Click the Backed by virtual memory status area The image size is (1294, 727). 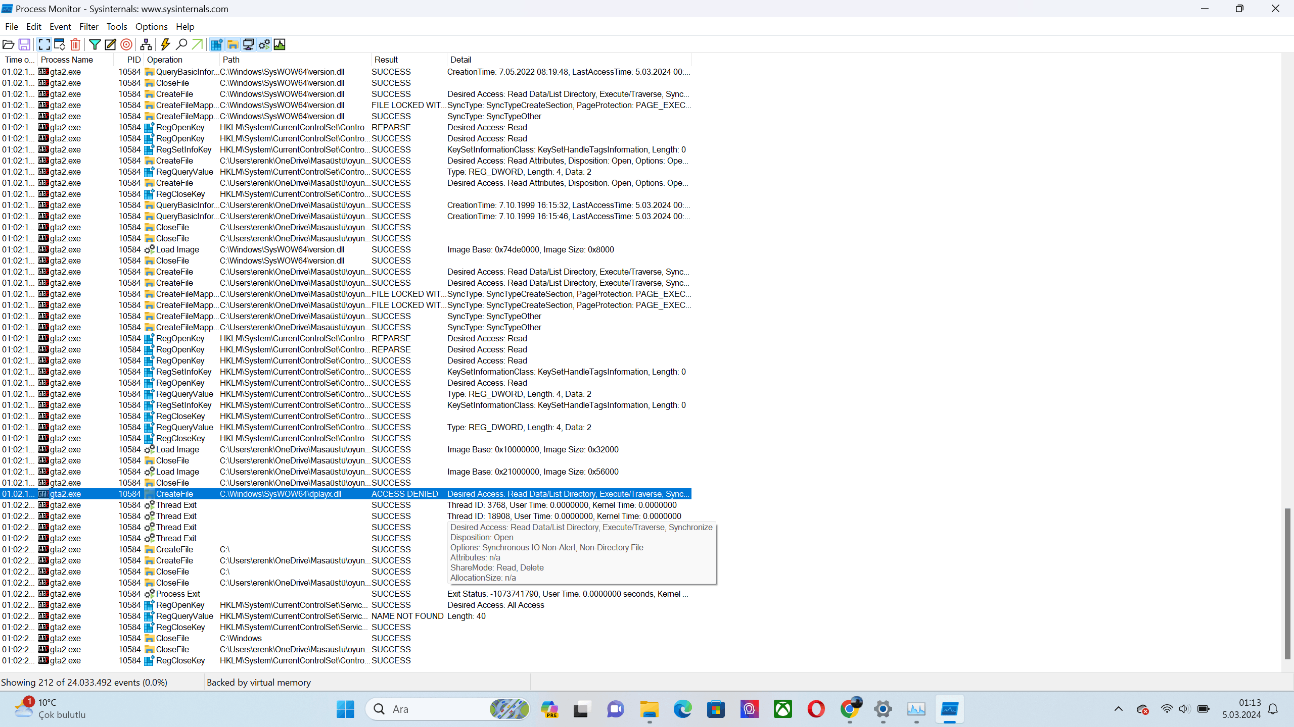pyautogui.click(x=258, y=682)
